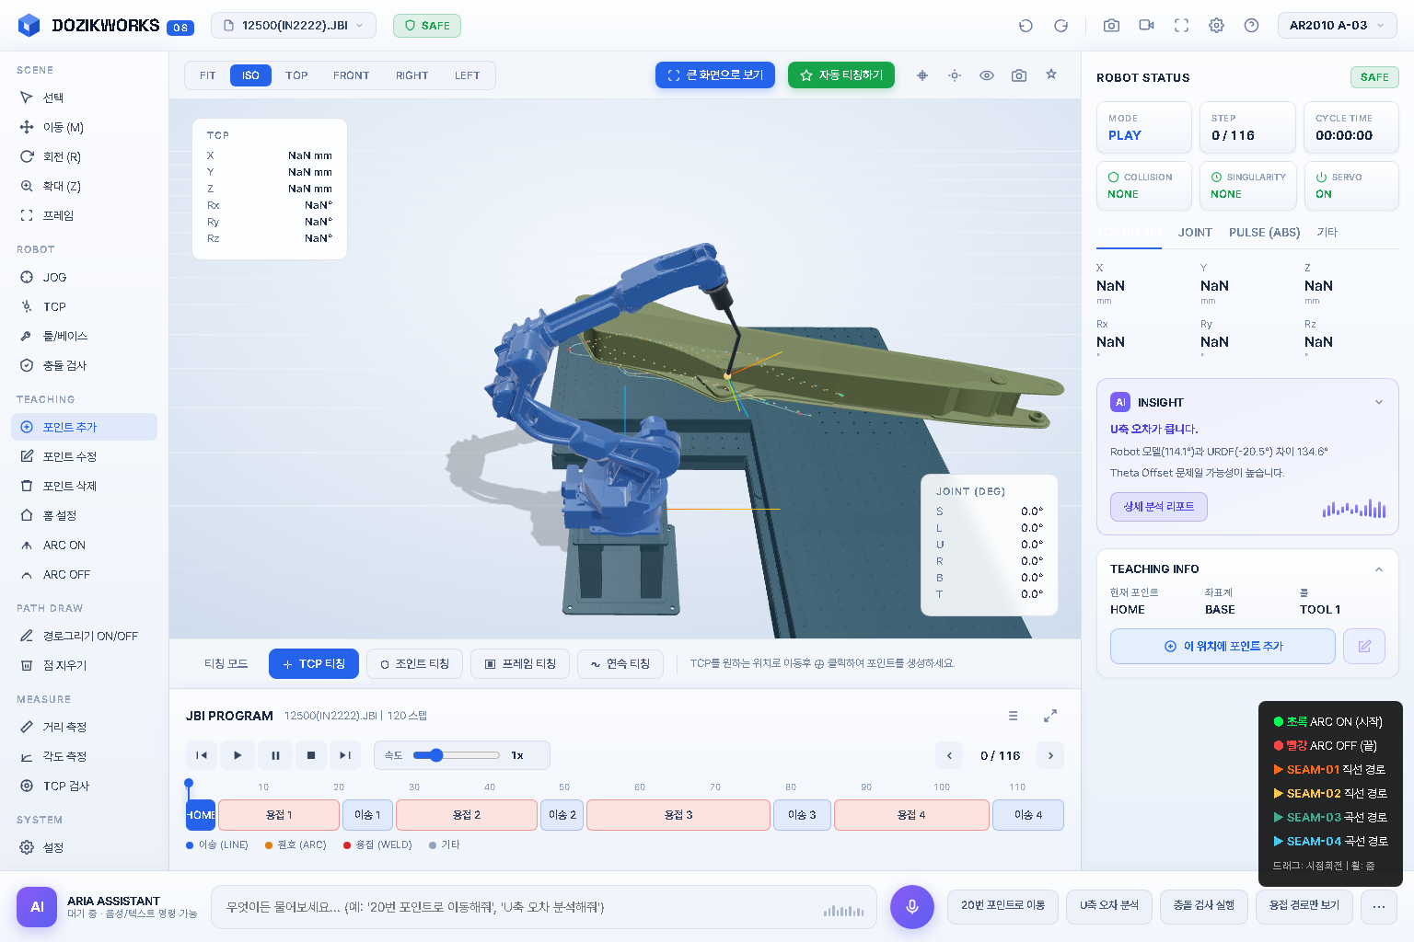The height and width of the screenshot is (942, 1414).
Task: Go to previous step with left chevron
Action: tap(949, 755)
